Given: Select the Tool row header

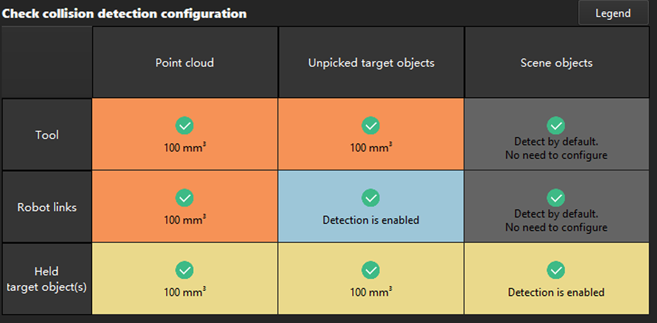Looking at the screenshot, I should click(47, 135).
